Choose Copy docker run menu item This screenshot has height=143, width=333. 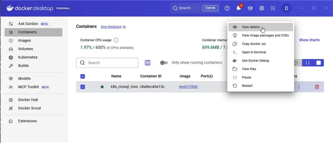[260, 44]
